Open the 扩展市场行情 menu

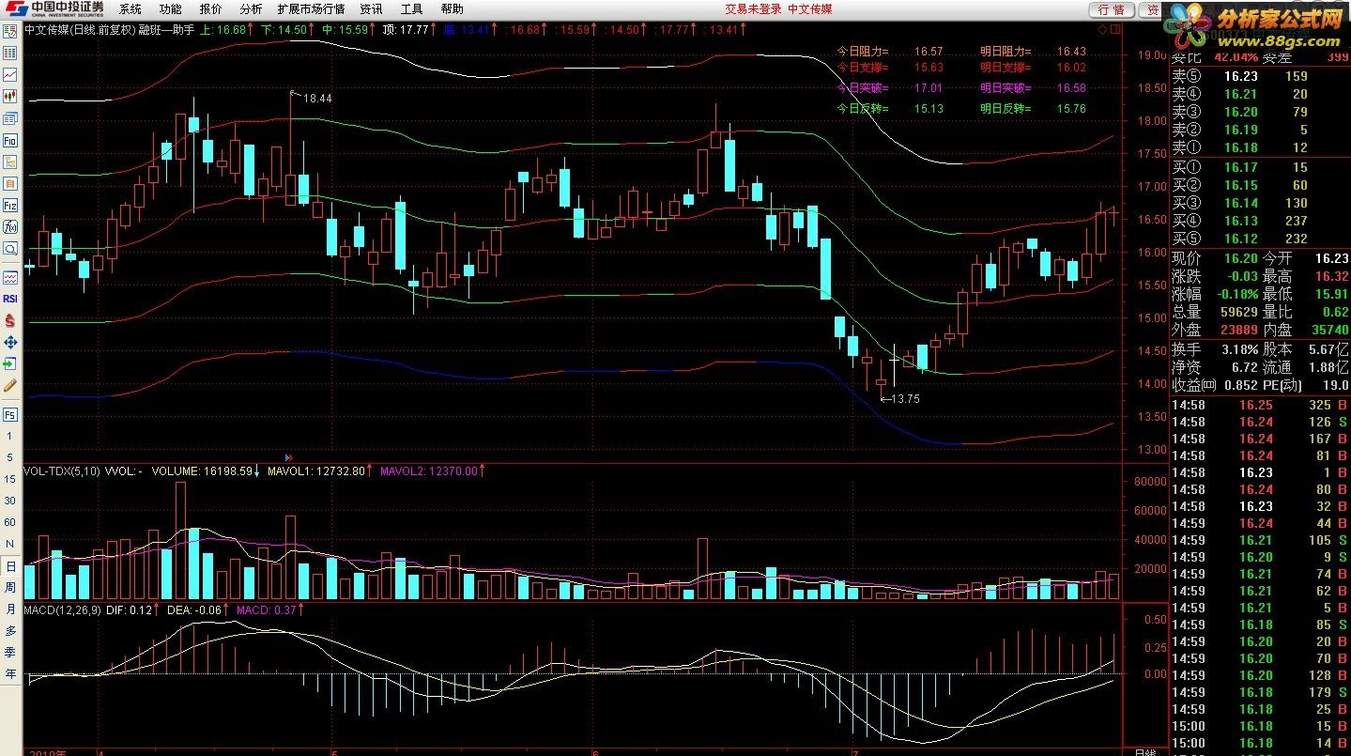311,8
